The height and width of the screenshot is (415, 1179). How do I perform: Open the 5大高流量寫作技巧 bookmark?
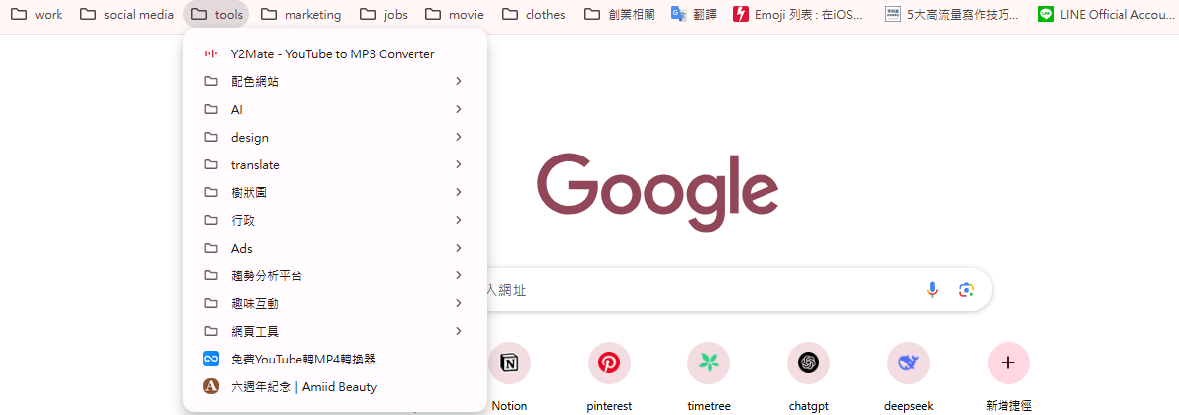[x=953, y=14]
